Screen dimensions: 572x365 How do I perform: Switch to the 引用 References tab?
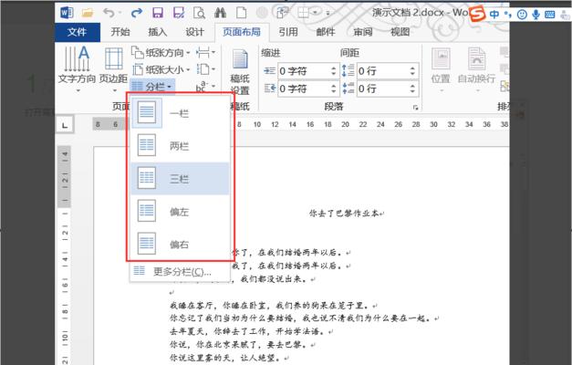click(288, 32)
